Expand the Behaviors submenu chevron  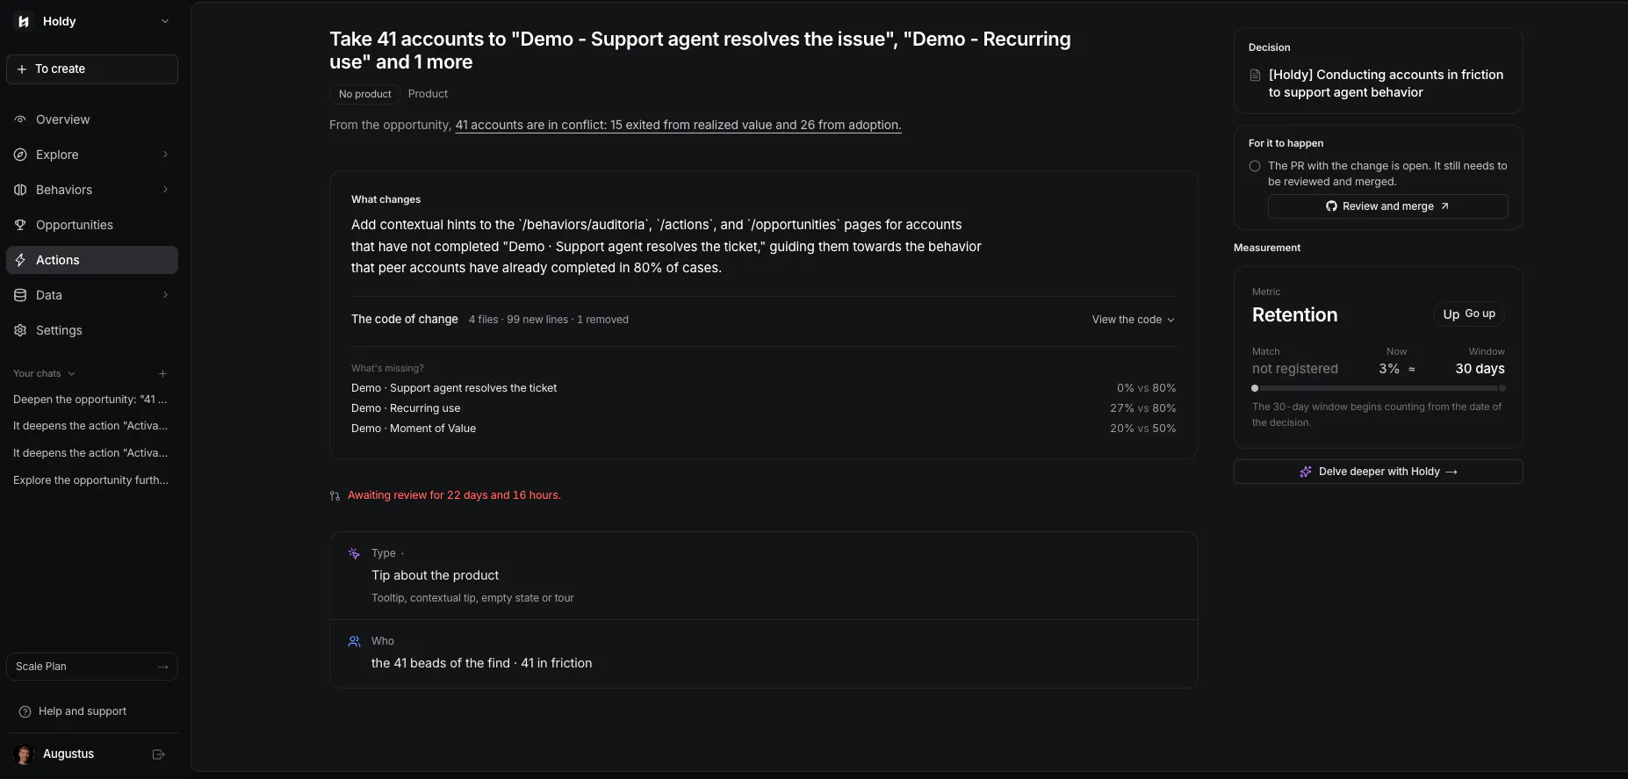pyautogui.click(x=165, y=190)
